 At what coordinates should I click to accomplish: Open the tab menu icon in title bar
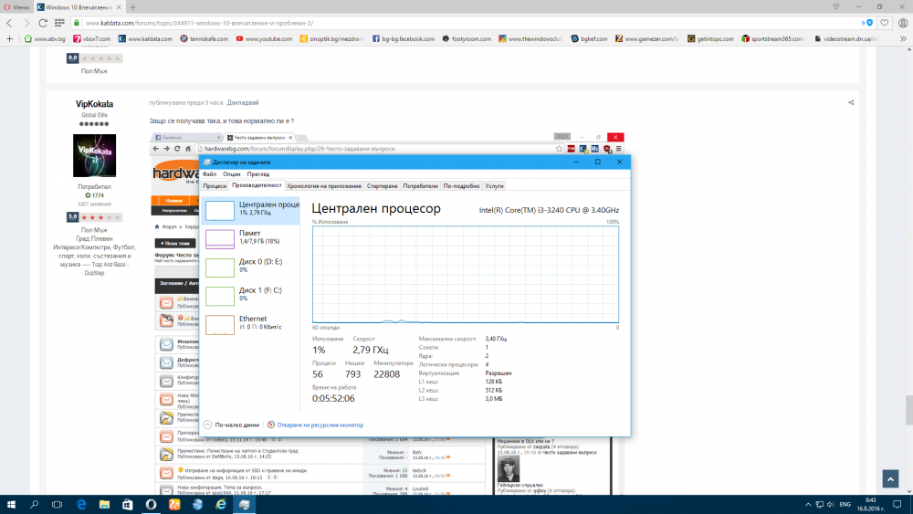coord(836,6)
